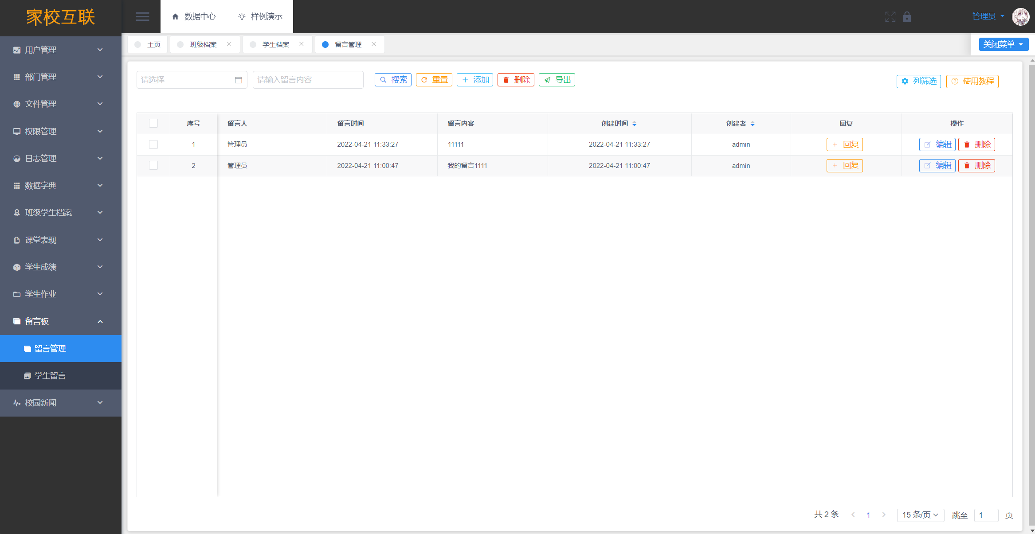The height and width of the screenshot is (534, 1035).
Task: Click the 导出 export button
Action: click(x=557, y=80)
